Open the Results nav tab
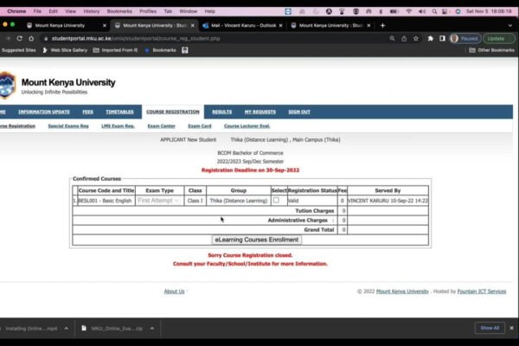This screenshot has height=346, width=519. point(221,112)
